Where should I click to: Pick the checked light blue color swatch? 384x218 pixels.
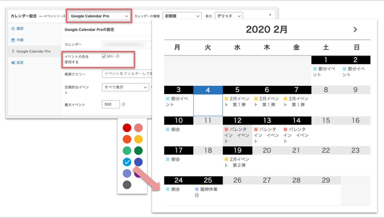tap(127, 162)
